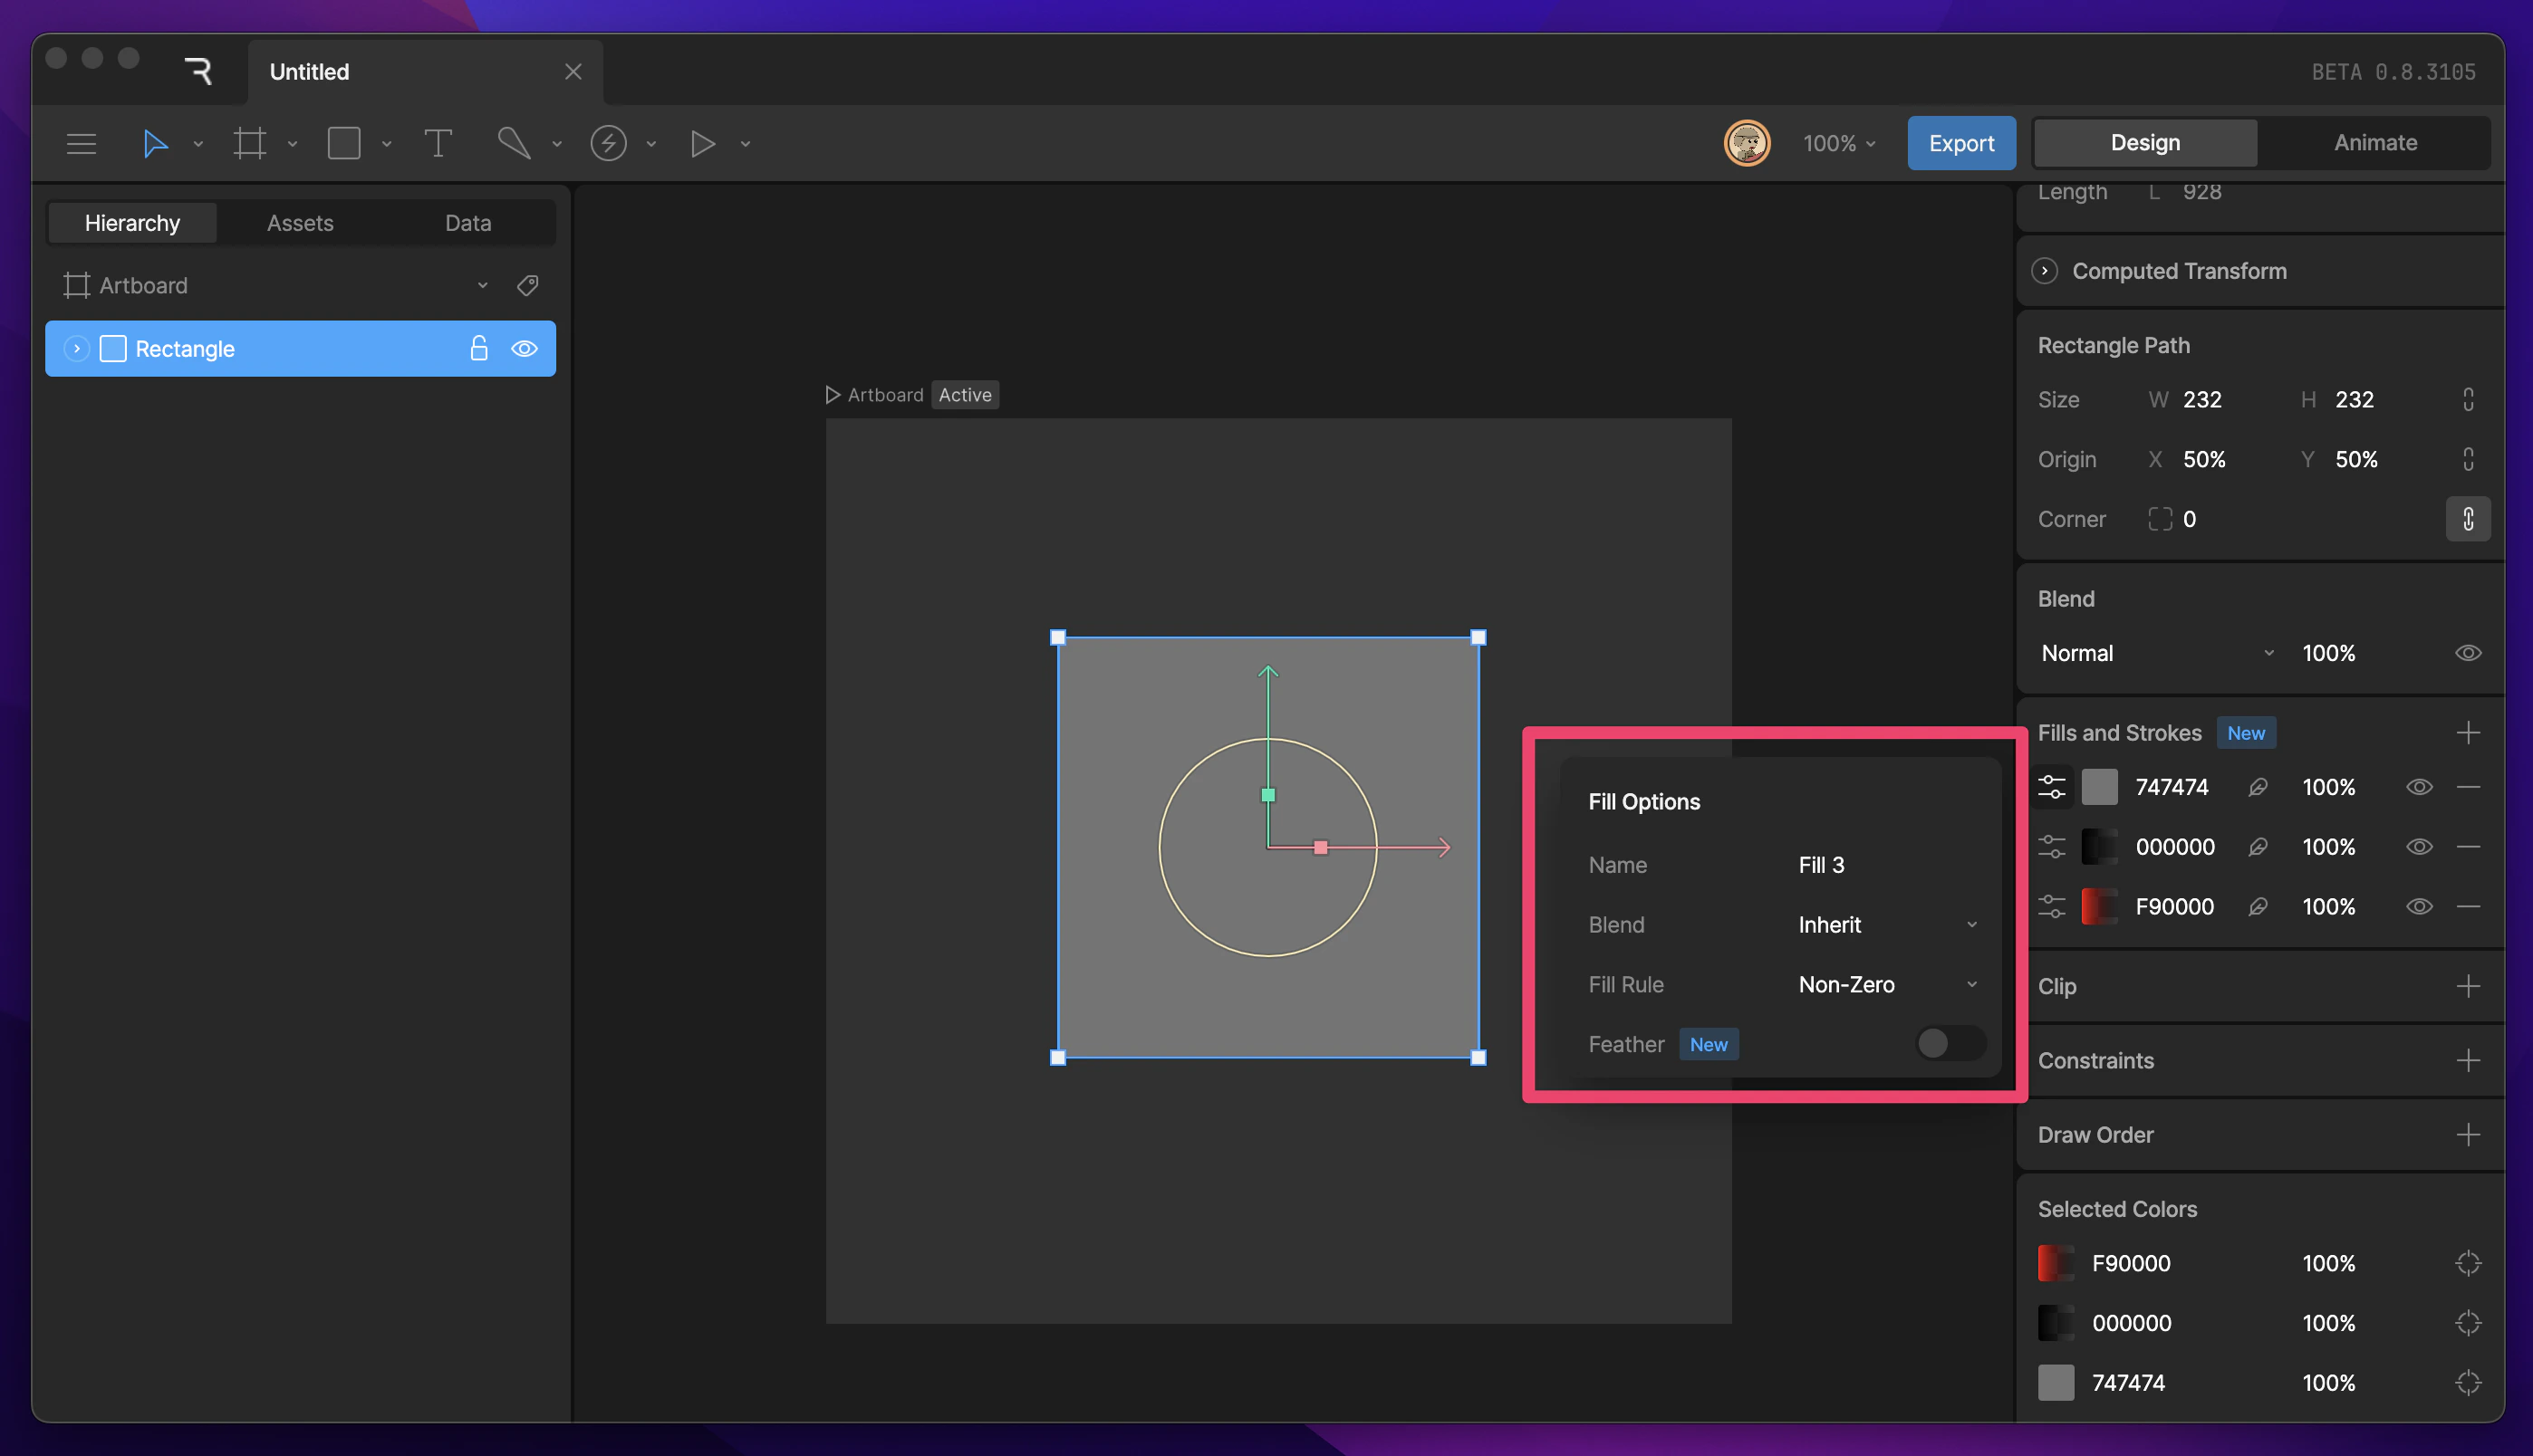Open the hamburger main menu

(x=81, y=143)
